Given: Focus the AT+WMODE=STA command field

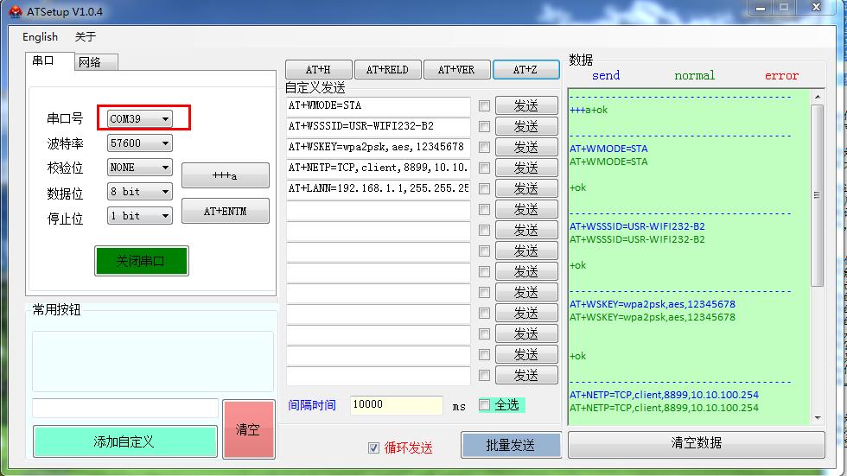Looking at the screenshot, I should [379, 105].
